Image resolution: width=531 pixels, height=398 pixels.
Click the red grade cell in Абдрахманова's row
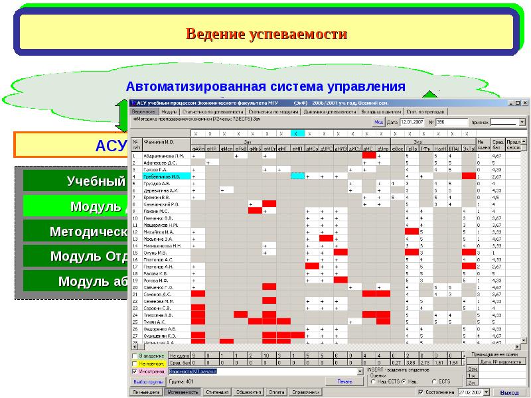point(370,155)
